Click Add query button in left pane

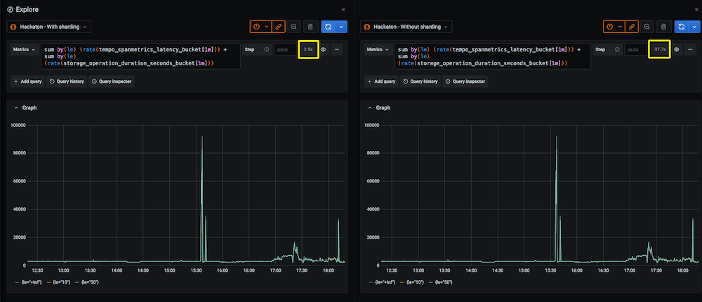[x=27, y=81]
